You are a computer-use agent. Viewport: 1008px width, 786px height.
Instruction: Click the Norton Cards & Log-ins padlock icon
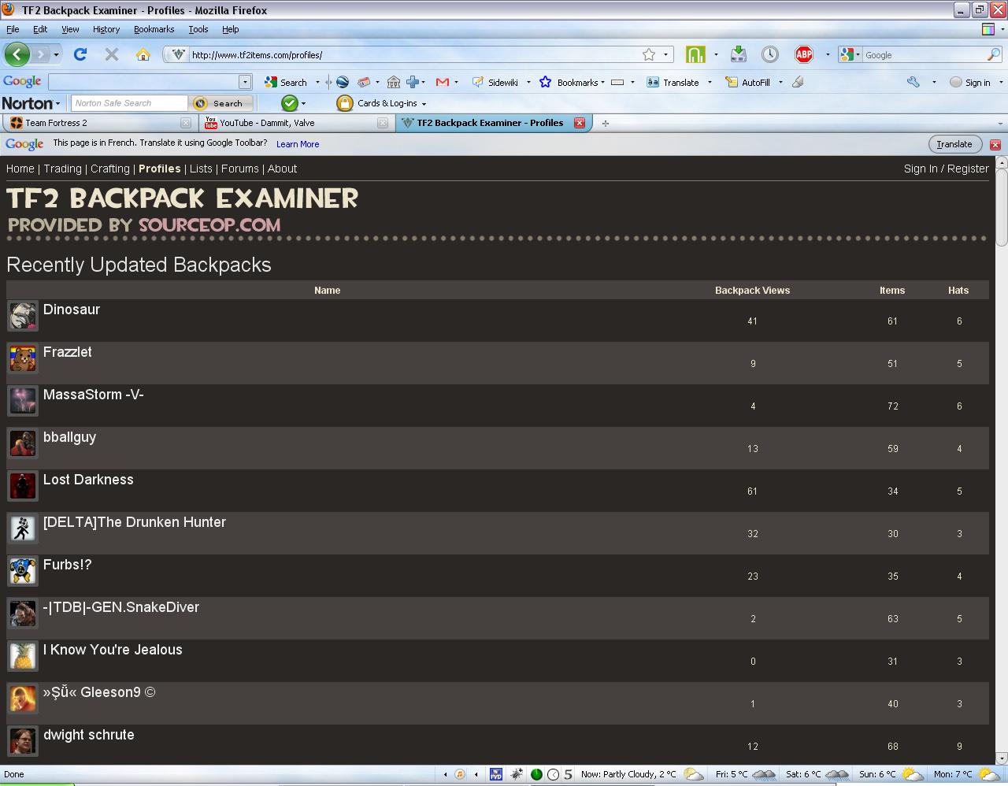tap(344, 103)
